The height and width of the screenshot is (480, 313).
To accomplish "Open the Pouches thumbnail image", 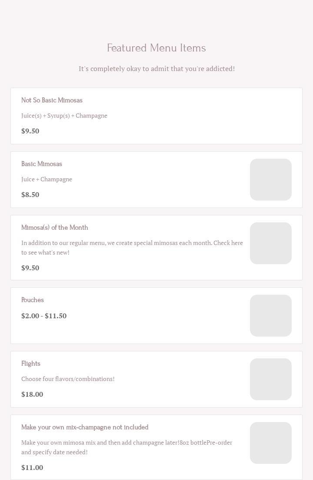I will (270, 316).
